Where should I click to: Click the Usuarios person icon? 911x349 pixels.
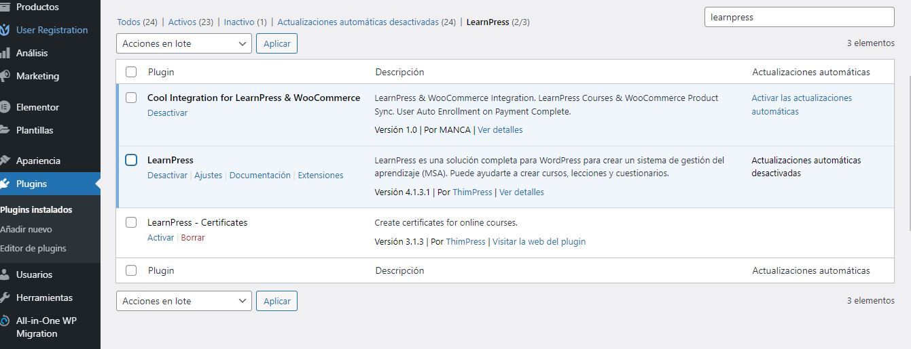point(5,274)
